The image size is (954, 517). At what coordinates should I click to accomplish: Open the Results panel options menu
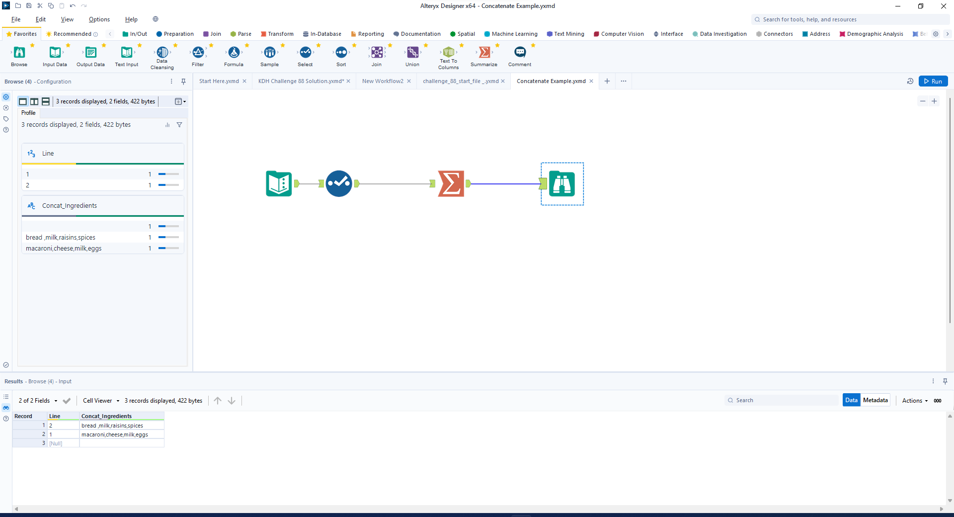pyautogui.click(x=933, y=381)
